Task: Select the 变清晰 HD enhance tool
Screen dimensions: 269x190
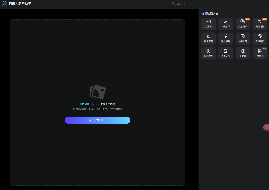Action: 208,24
